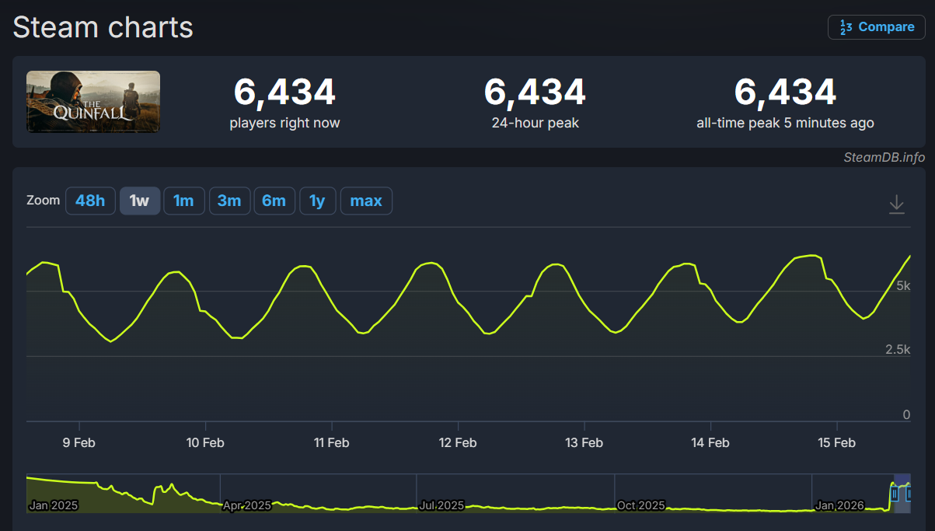Switch zoom to 1m
The width and height of the screenshot is (935, 531).
(x=183, y=201)
